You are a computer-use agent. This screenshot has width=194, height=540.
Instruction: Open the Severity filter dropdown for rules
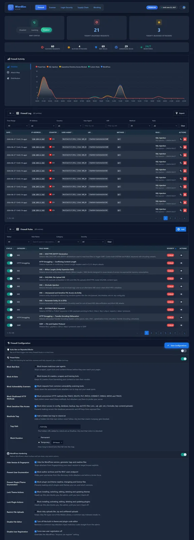pos(93,242)
